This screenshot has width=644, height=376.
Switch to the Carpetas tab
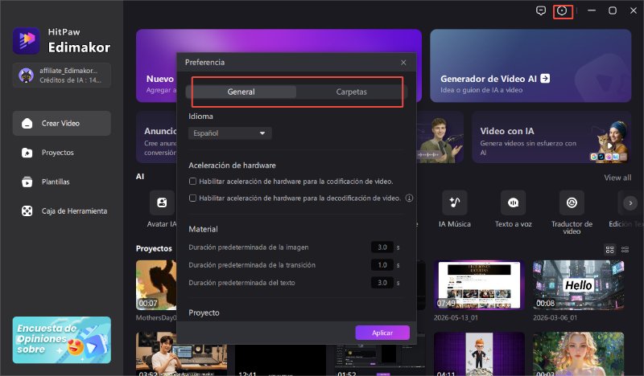[x=351, y=92]
